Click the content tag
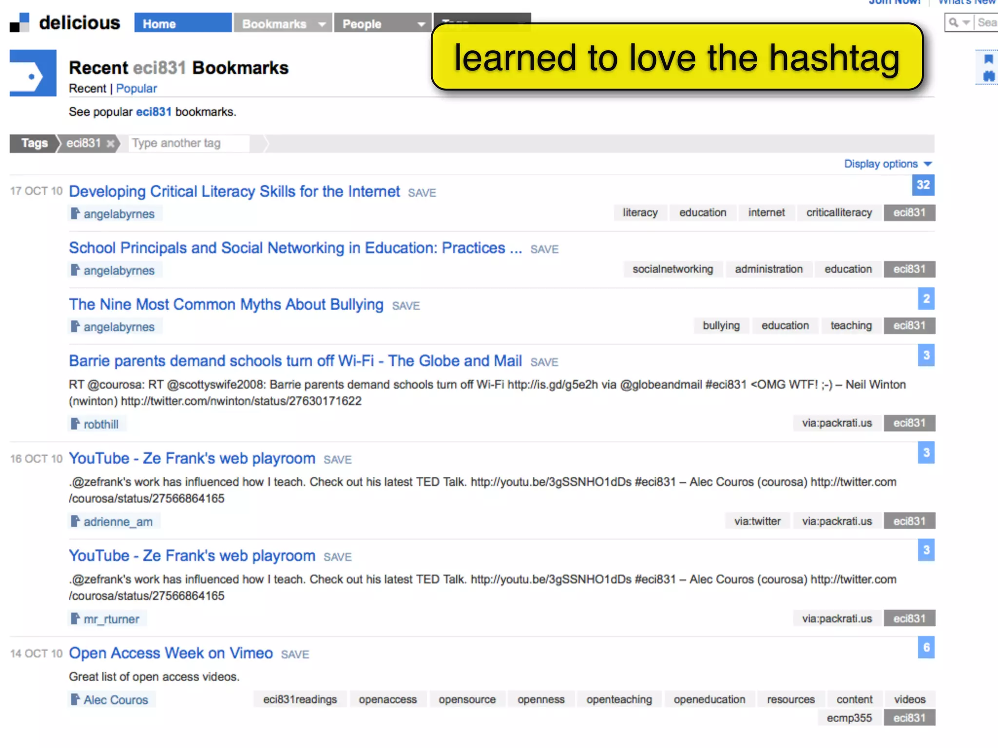Viewport: 998px width, 748px height. 854,700
